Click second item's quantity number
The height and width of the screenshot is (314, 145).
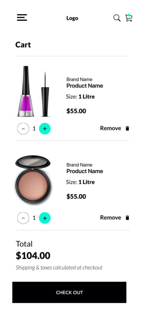pyautogui.click(x=34, y=218)
